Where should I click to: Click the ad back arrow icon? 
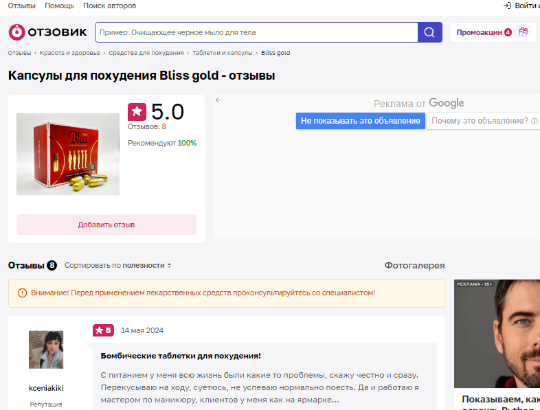click(218, 100)
